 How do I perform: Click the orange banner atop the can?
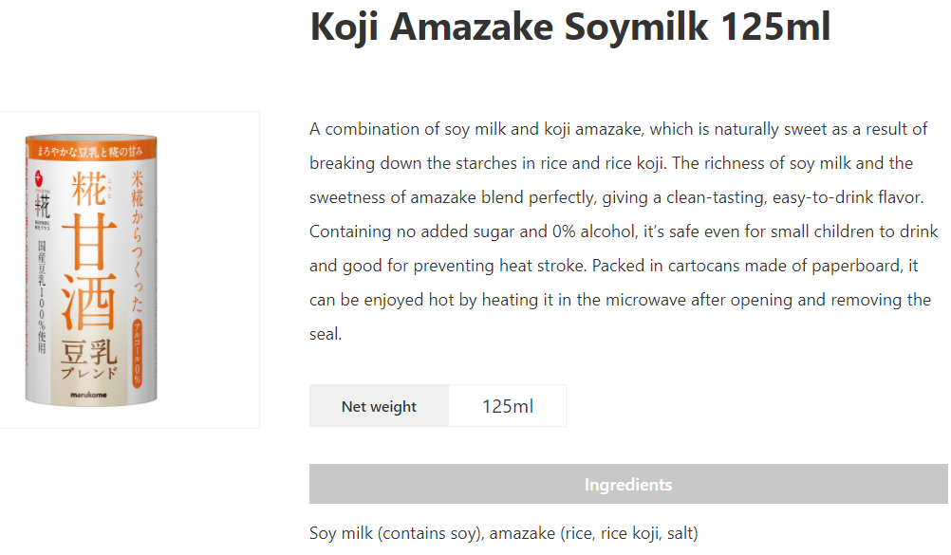coord(91,151)
